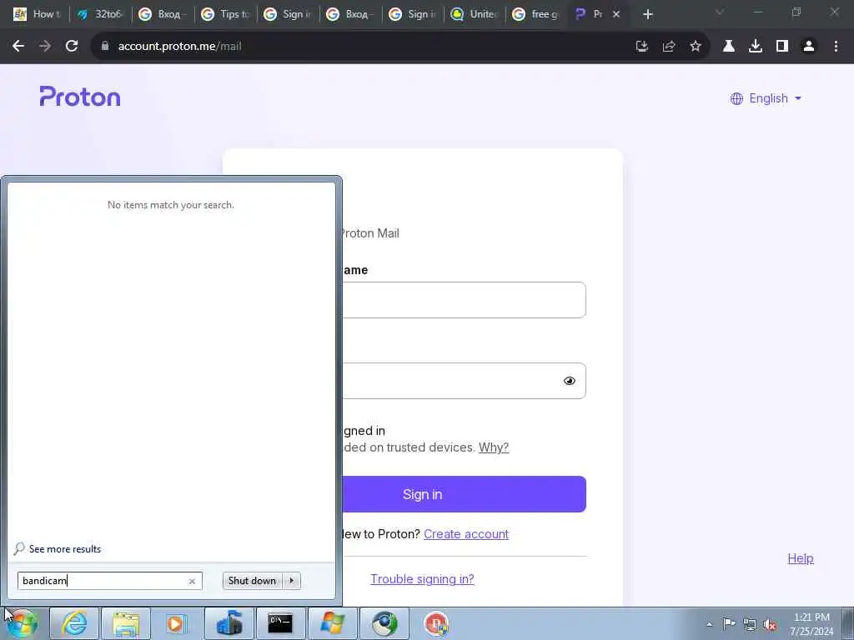Open Chrome Labs flask icon
The width and height of the screenshot is (854, 640).
[729, 47]
